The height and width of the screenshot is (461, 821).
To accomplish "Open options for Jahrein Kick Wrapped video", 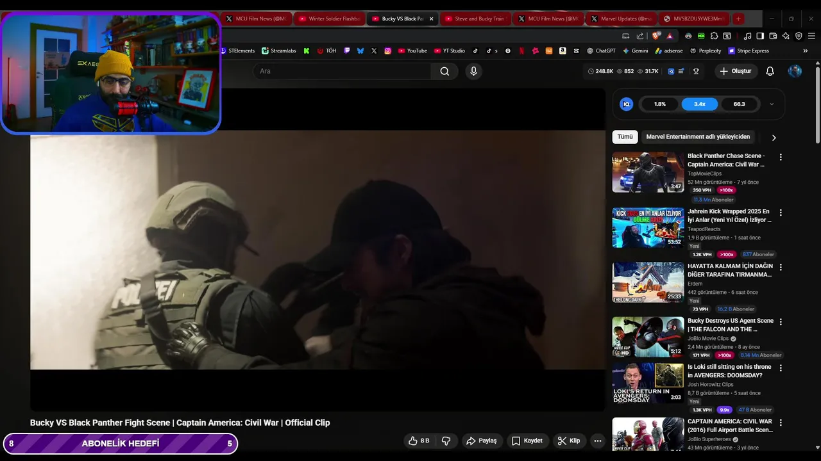I will click(x=781, y=213).
